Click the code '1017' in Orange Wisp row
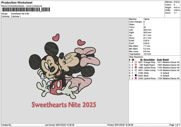This screenshot has width=181, height=127. click(160, 62)
